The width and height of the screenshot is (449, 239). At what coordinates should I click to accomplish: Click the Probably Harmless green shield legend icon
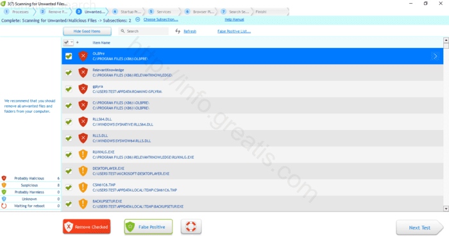pos(4,192)
